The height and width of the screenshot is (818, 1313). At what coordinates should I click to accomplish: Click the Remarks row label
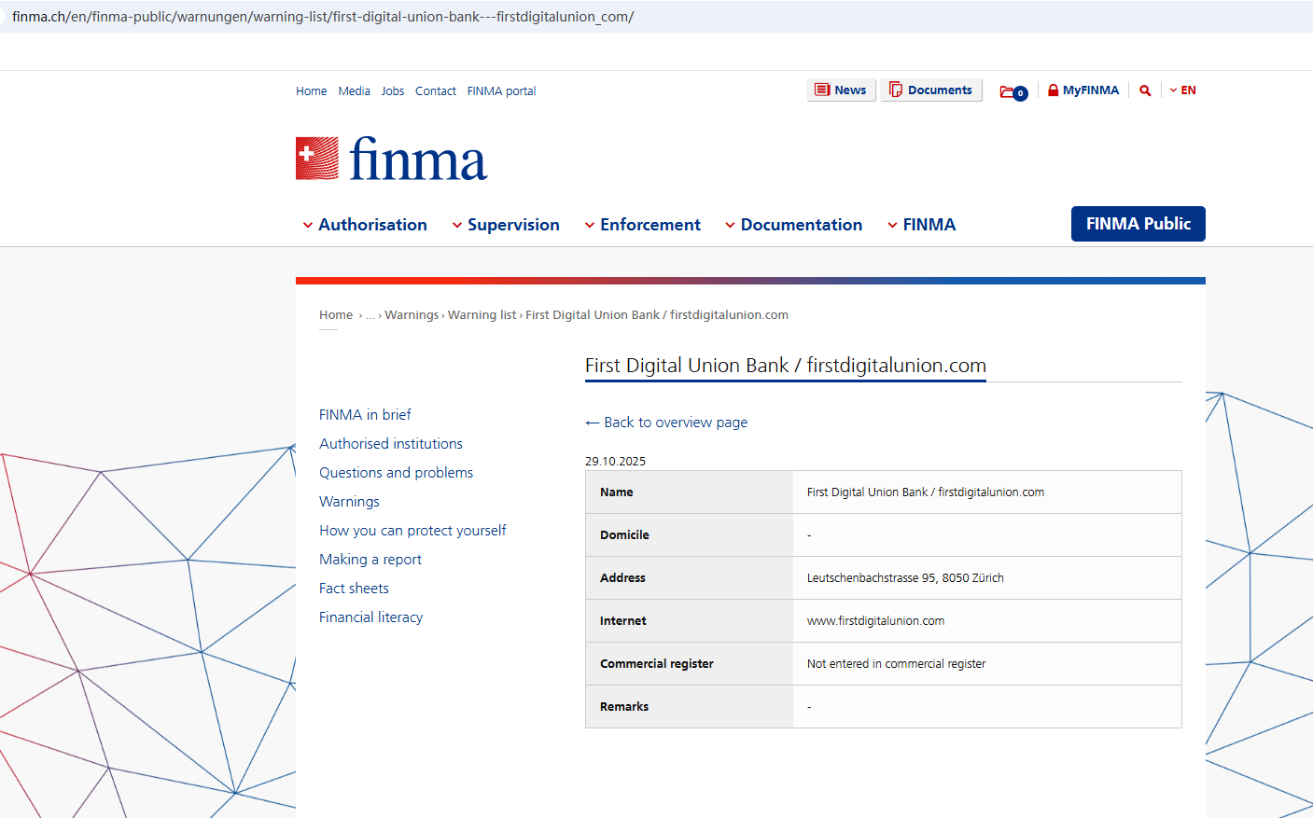tap(624, 707)
